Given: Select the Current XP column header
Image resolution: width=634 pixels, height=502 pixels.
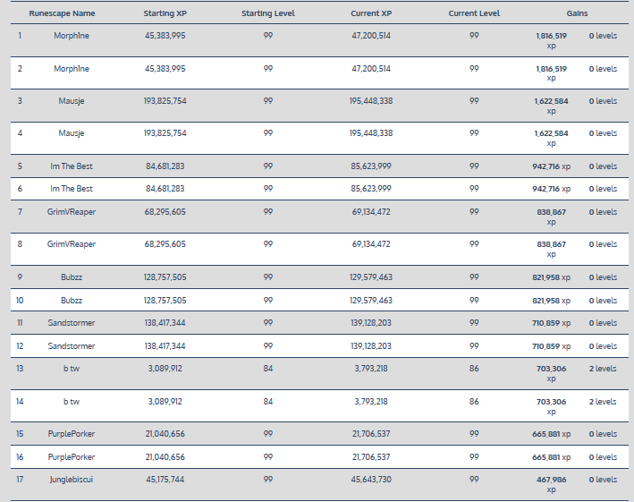Looking at the screenshot, I should [371, 14].
